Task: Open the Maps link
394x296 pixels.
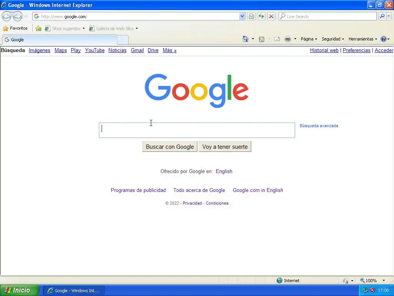Action: (60, 50)
